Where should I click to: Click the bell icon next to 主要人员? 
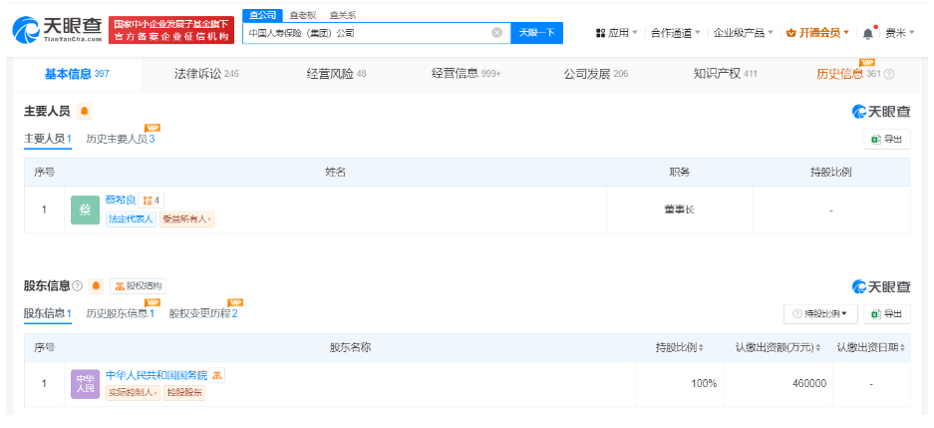point(85,112)
